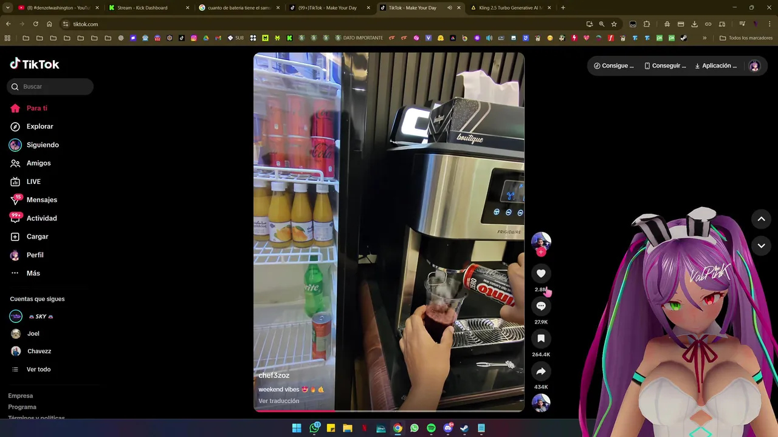Open Discord from the taskbar
The image size is (778, 437).
click(448, 428)
